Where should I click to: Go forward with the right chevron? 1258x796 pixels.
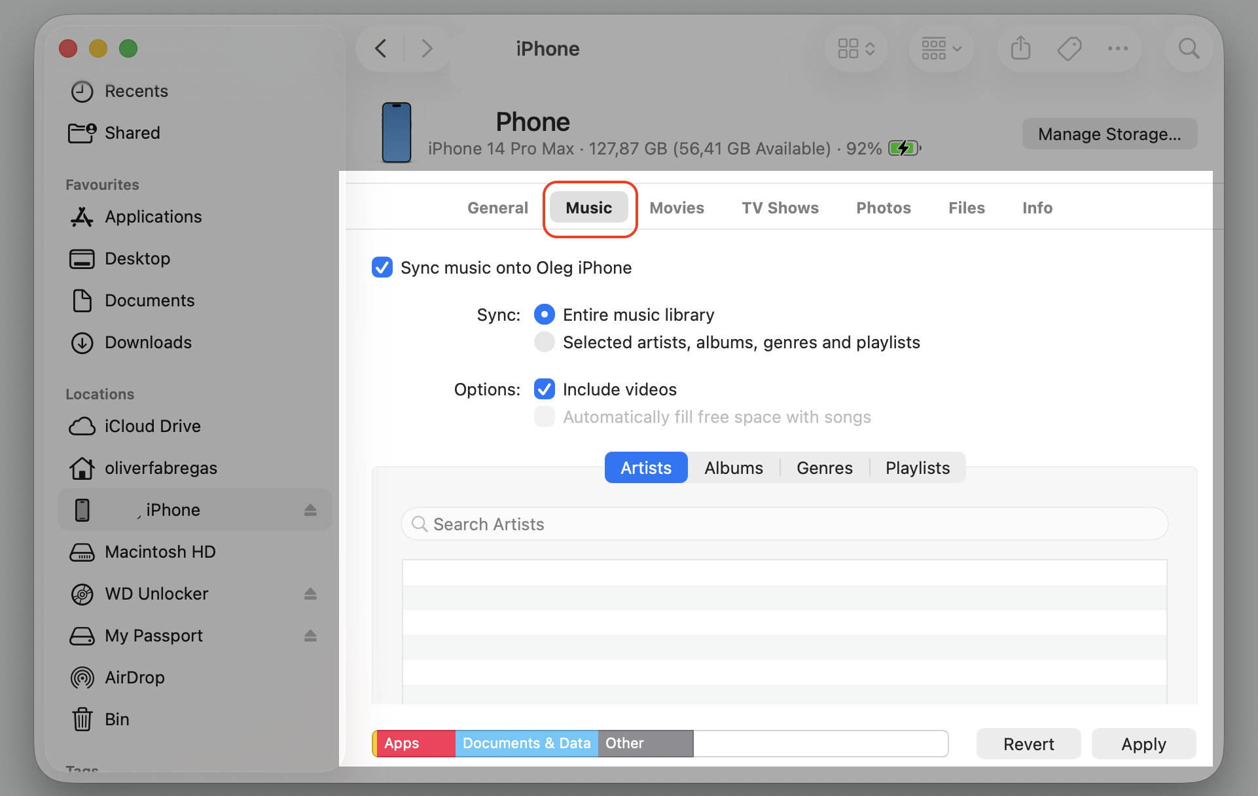pos(427,48)
